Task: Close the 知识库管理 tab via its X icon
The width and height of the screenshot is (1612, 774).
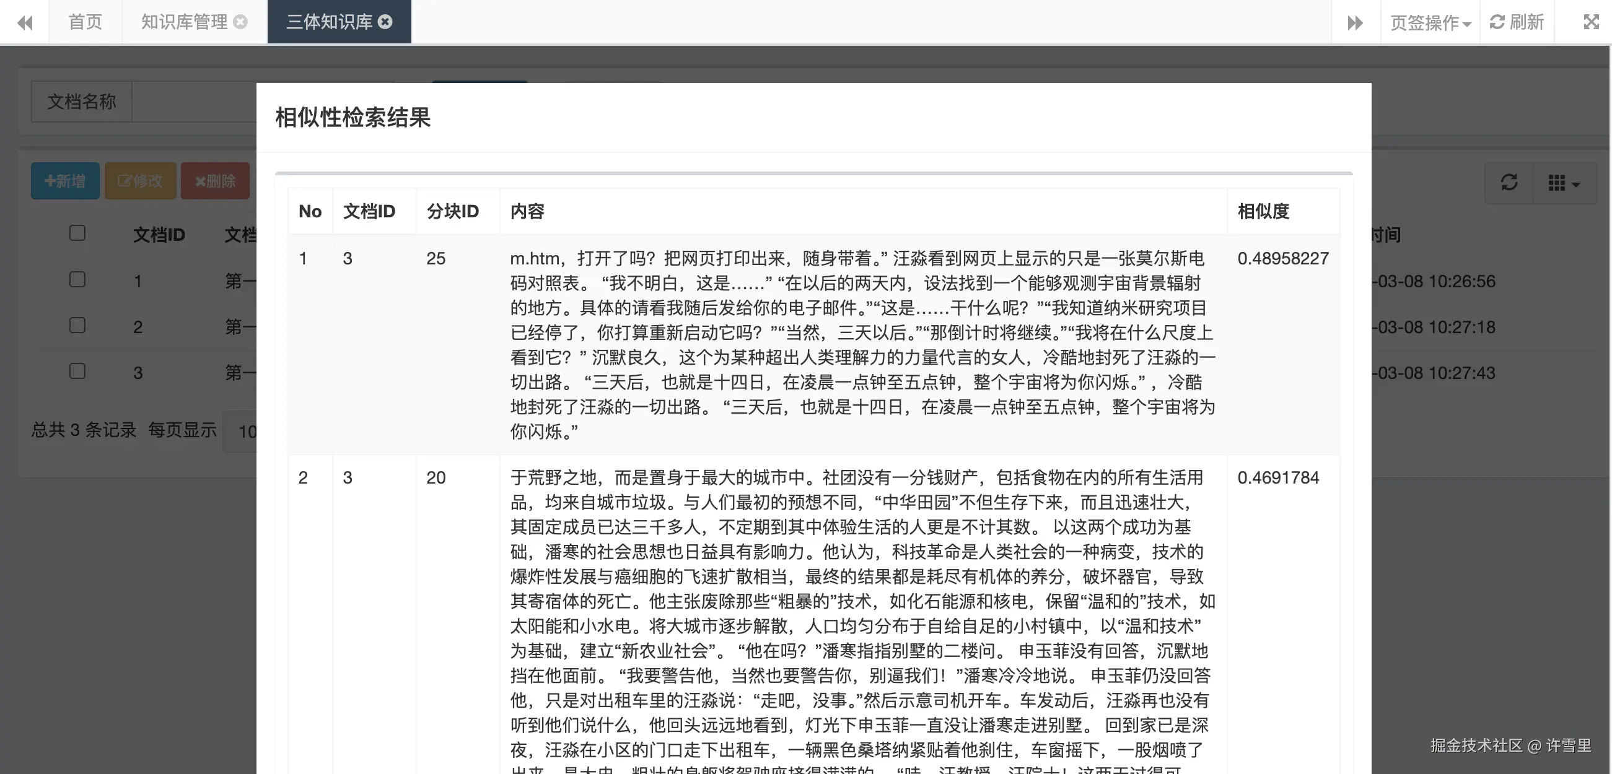Action: (240, 22)
